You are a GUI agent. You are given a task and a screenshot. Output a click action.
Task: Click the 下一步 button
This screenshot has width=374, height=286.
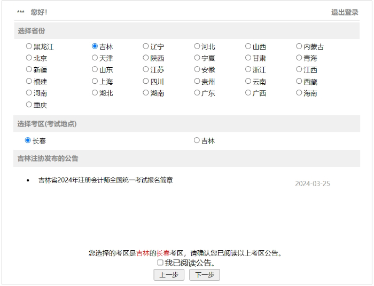tap(204, 275)
